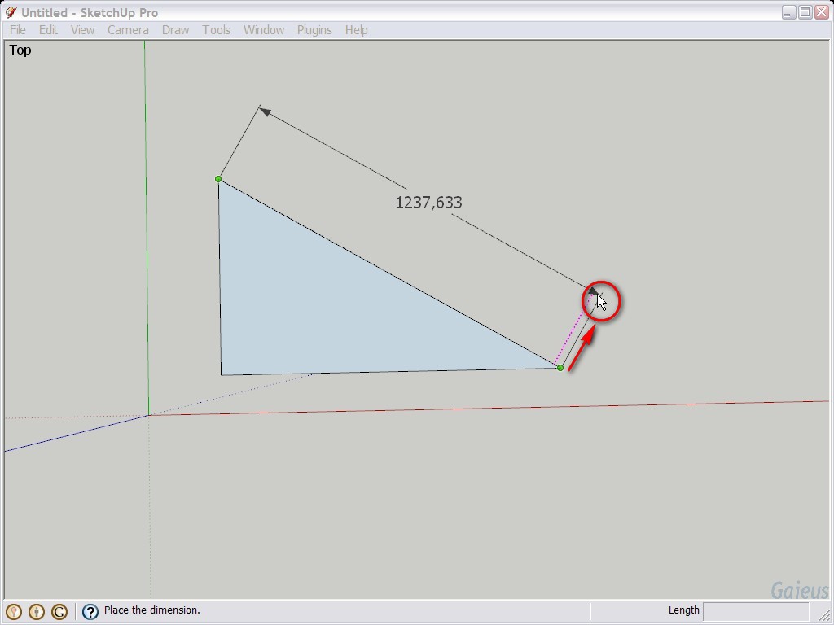Screen dimensions: 834x625
Task: Open the Instructor help question icon
Action: 90,611
